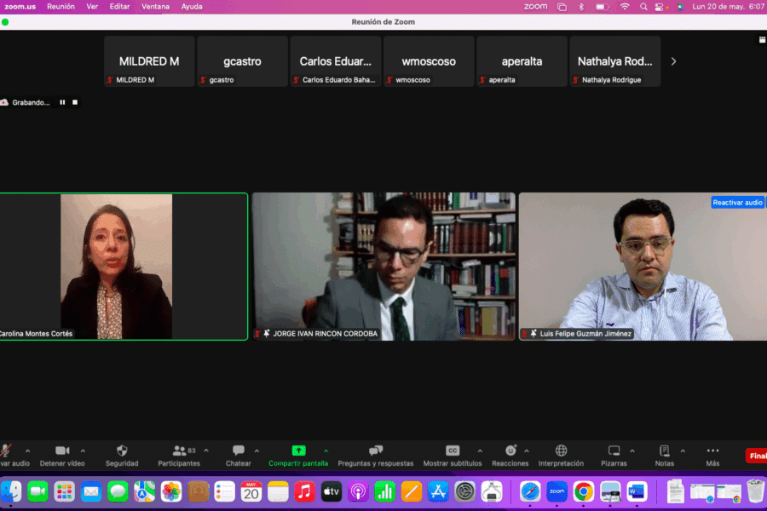Viewport: 767px width, 511px height.
Task: Show next participants with right arrow
Action: pos(673,61)
